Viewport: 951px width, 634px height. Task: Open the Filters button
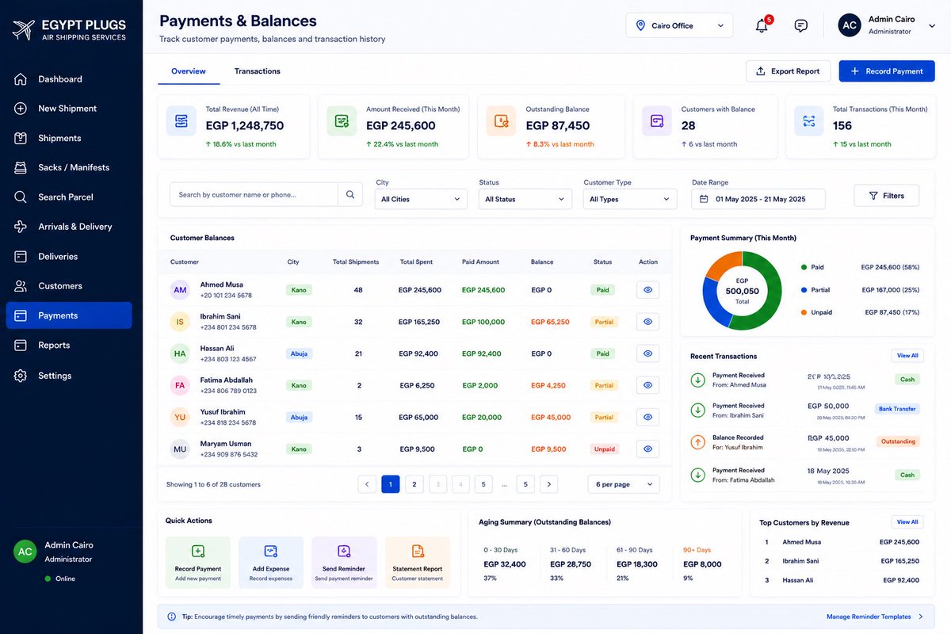(x=887, y=196)
